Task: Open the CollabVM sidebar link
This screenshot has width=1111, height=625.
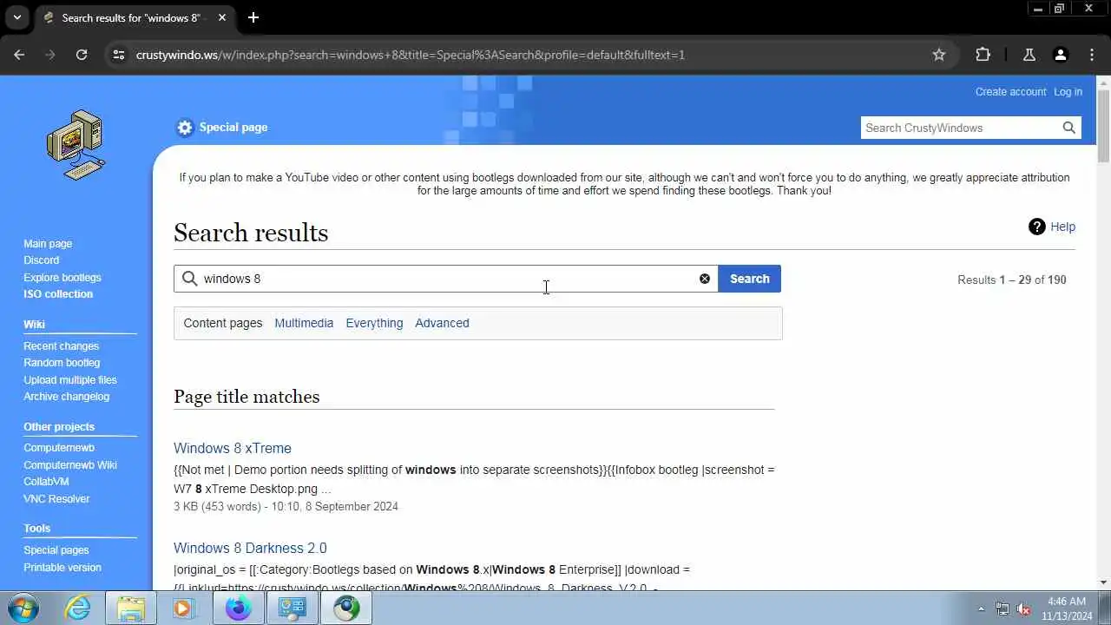Action: click(x=46, y=482)
